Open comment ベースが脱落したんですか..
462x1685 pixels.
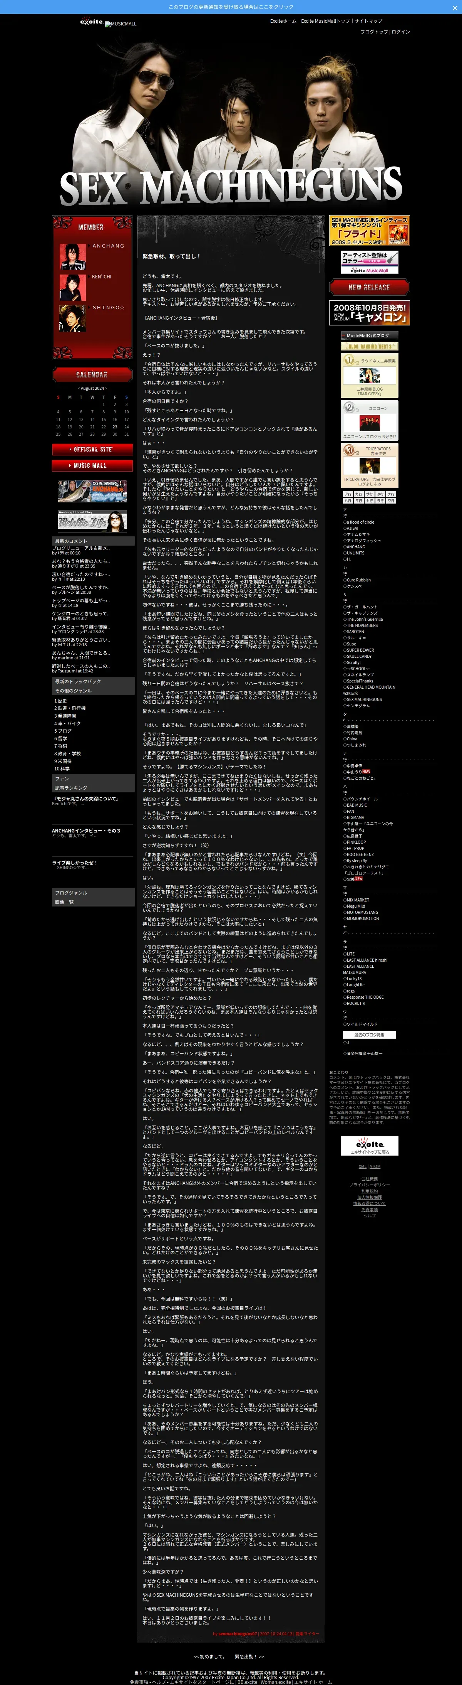pyautogui.click(x=81, y=587)
